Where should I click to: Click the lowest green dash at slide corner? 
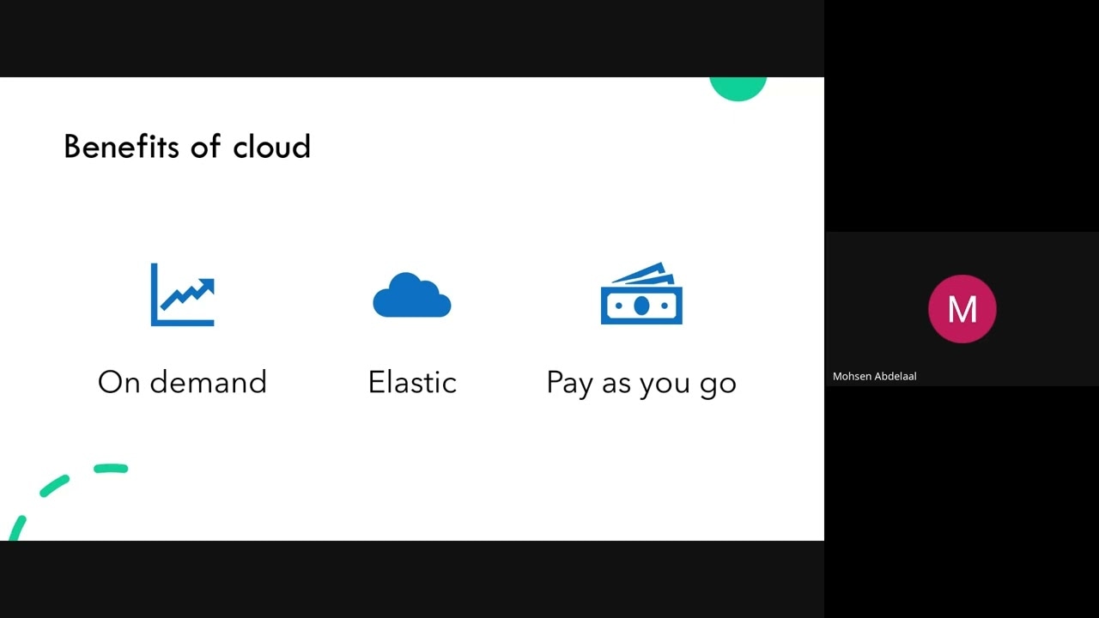coord(16,528)
